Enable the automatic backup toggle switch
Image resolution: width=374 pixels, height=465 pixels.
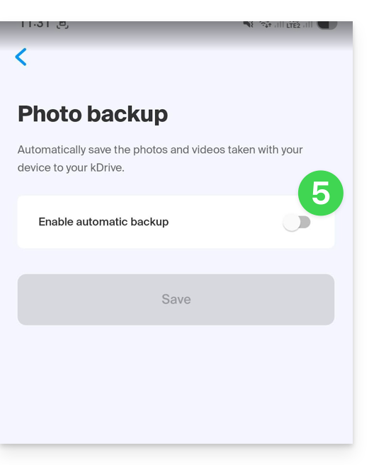click(297, 223)
